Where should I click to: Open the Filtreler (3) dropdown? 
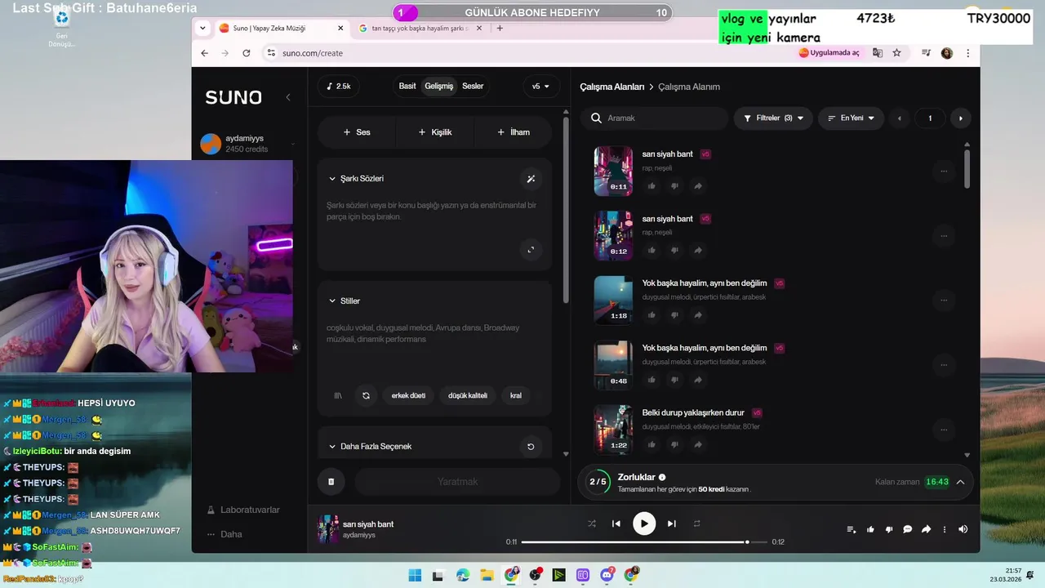(x=773, y=118)
